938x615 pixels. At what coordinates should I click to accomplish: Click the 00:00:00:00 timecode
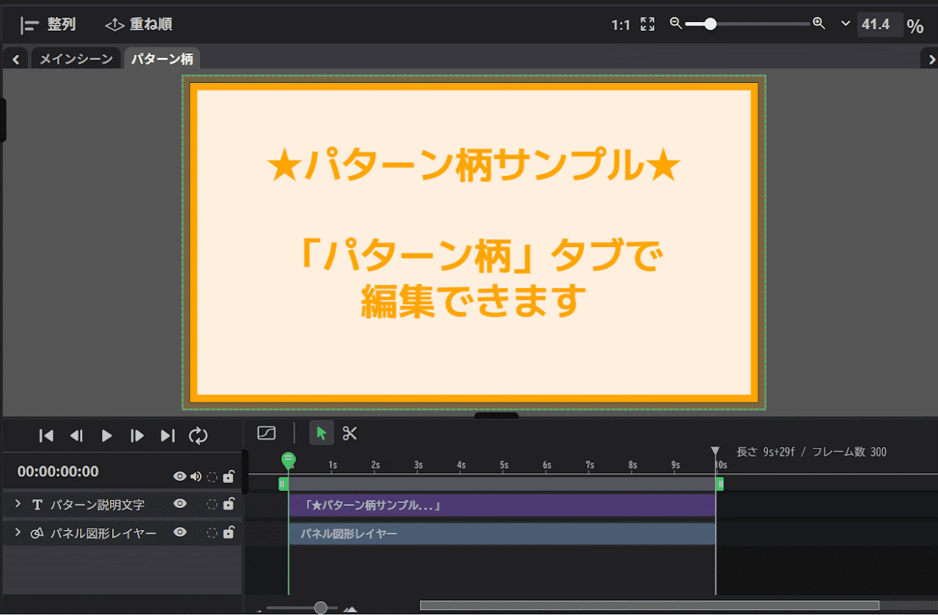click(x=58, y=471)
